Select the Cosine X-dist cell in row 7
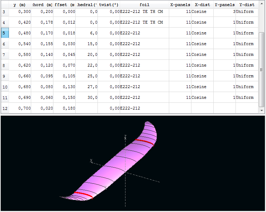 (202, 54)
